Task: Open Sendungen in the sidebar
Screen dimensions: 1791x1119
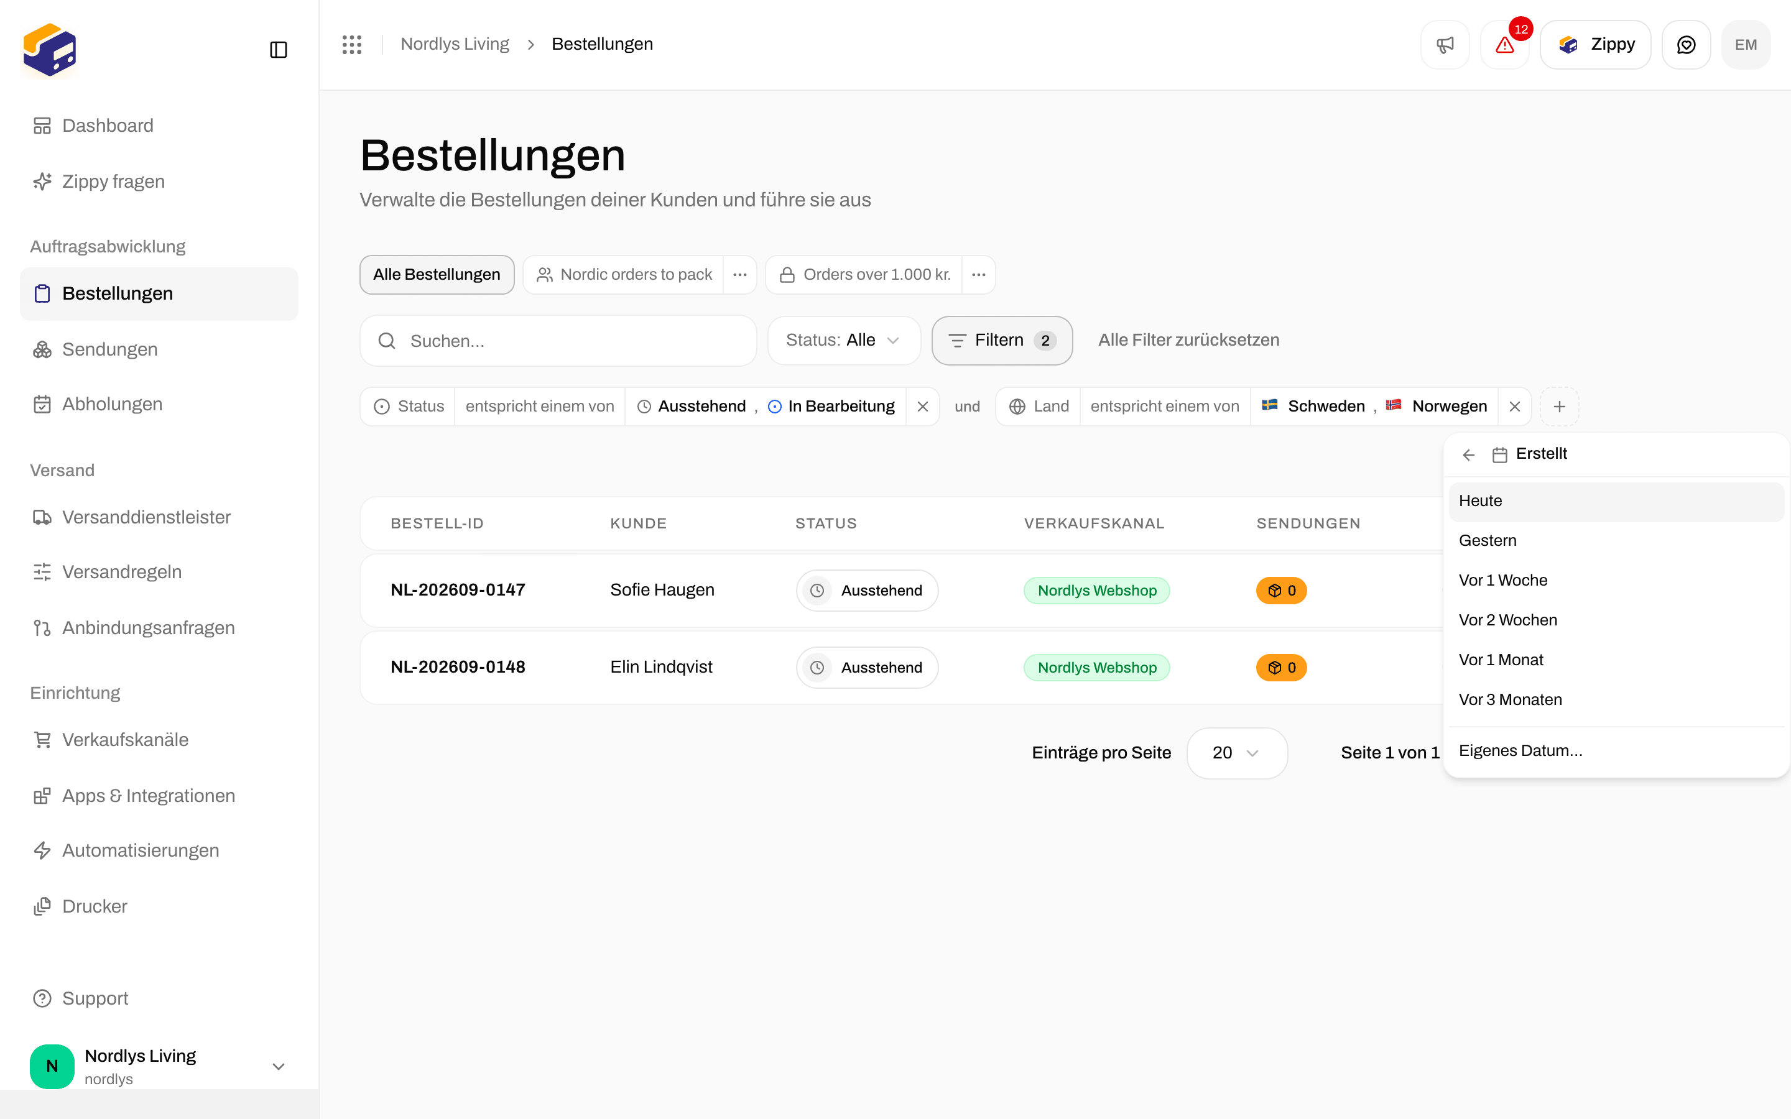Action: click(x=159, y=349)
